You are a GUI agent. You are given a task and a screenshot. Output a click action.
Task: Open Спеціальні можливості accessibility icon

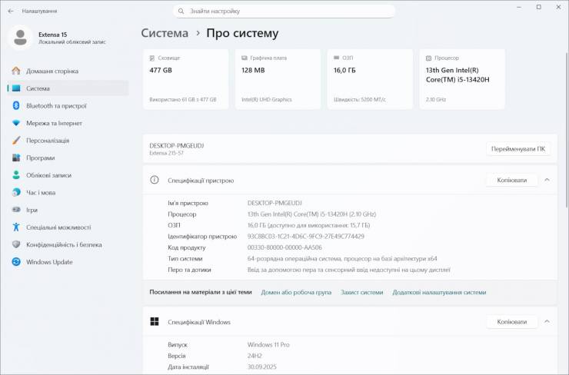click(15, 227)
